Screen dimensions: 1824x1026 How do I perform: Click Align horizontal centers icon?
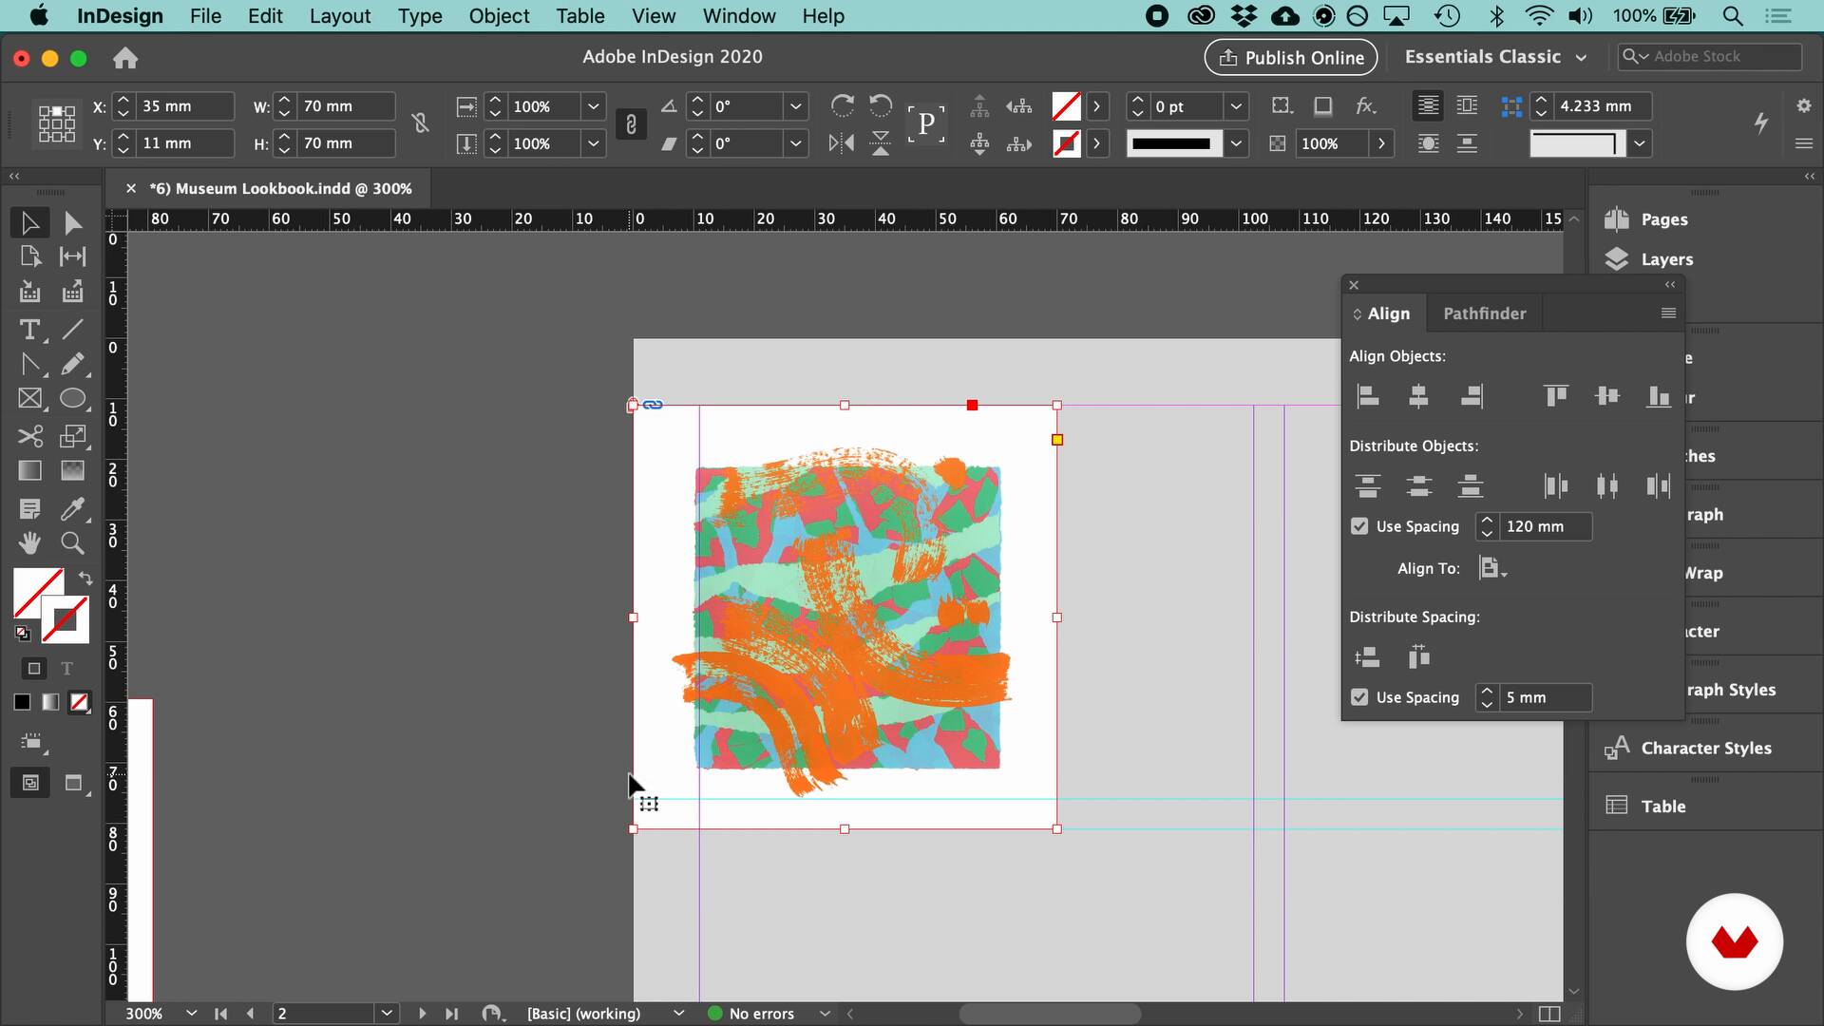(x=1418, y=396)
